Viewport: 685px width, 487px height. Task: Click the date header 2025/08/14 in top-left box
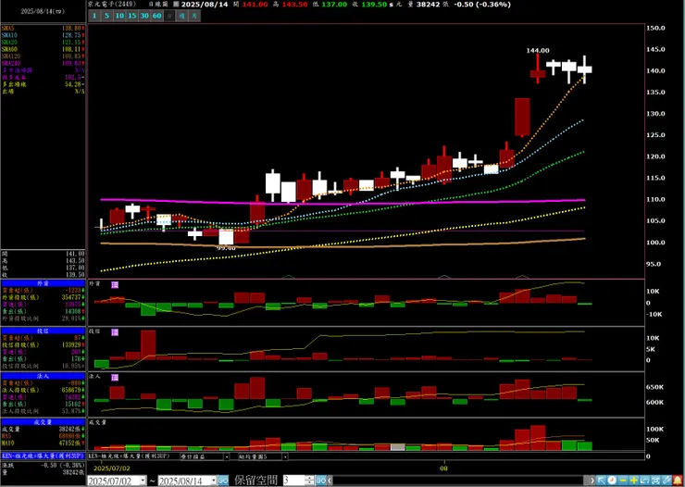[43, 12]
